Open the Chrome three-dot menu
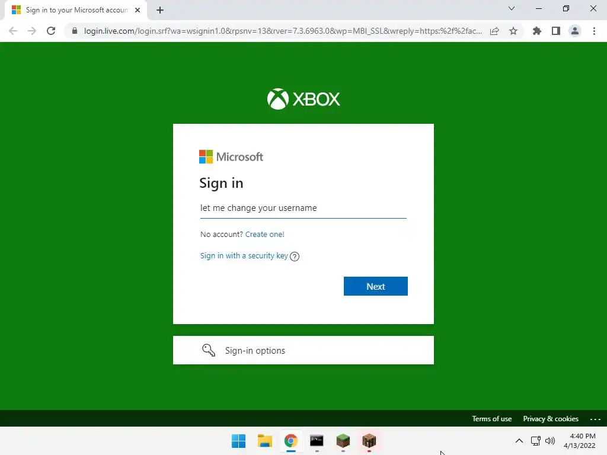This screenshot has height=455, width=607. click(x=594, y=31)
